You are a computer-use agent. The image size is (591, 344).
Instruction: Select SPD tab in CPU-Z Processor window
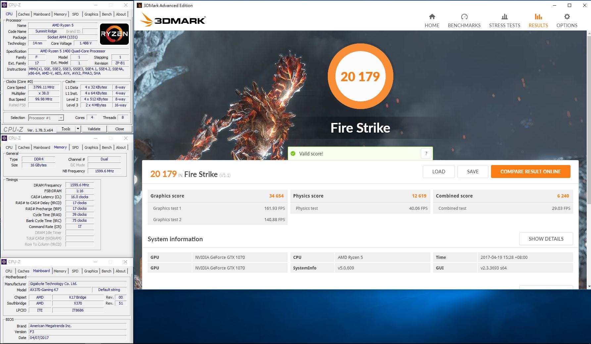point(75,14)
